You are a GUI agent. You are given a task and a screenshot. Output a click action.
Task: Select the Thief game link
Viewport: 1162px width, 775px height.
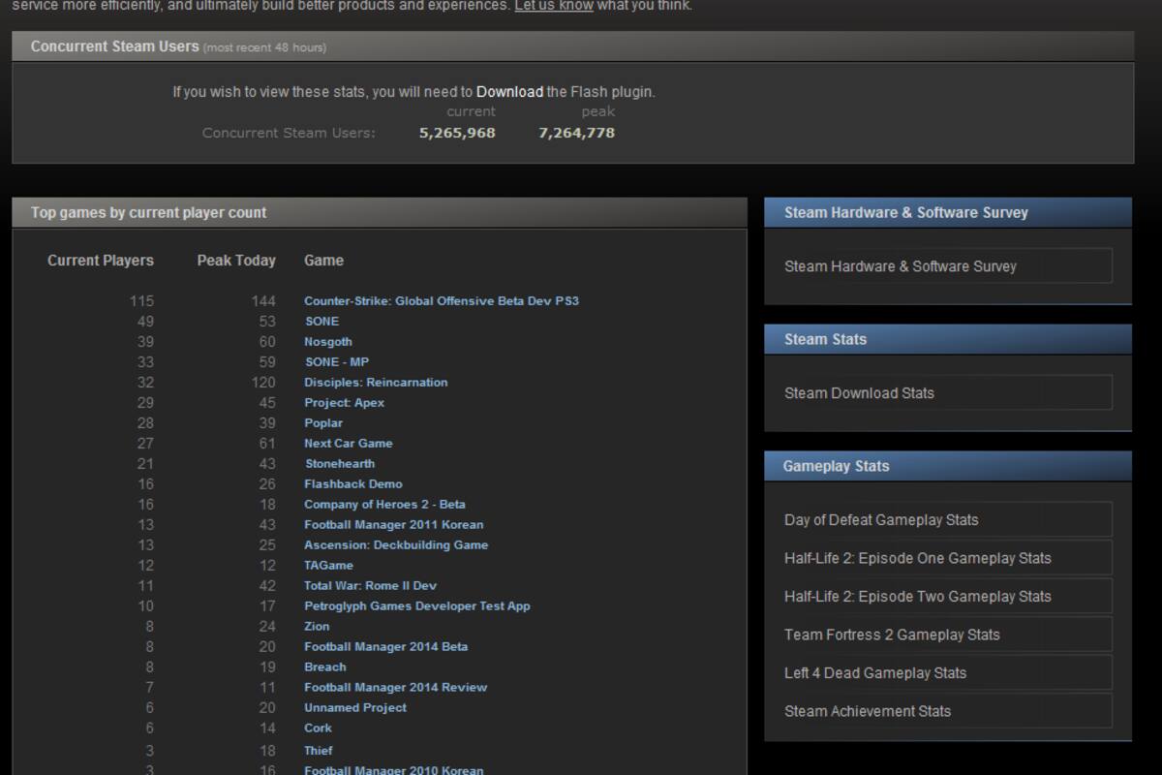319,751
